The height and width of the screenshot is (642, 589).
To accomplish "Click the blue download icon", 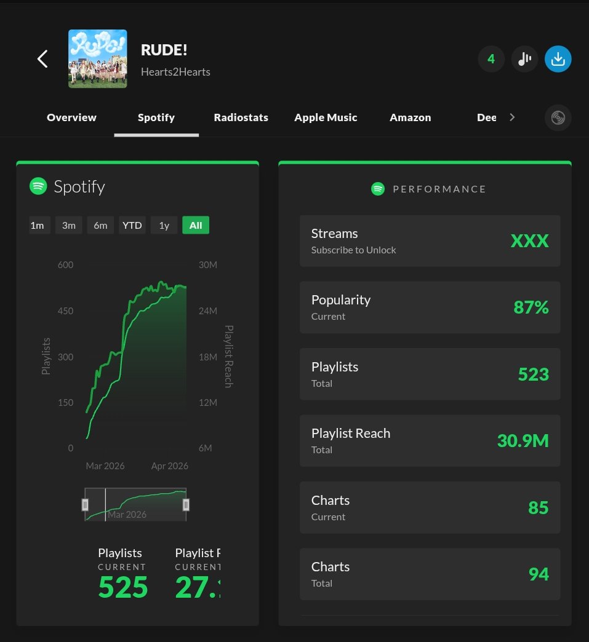I will point(558,59).
